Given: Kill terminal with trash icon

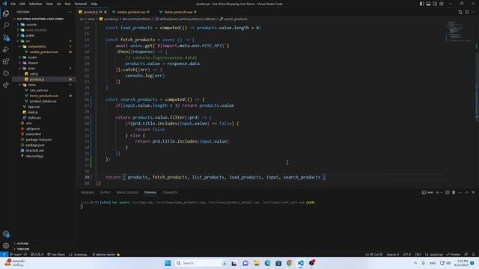Looking at the screenshot, I should pos(454,193).
